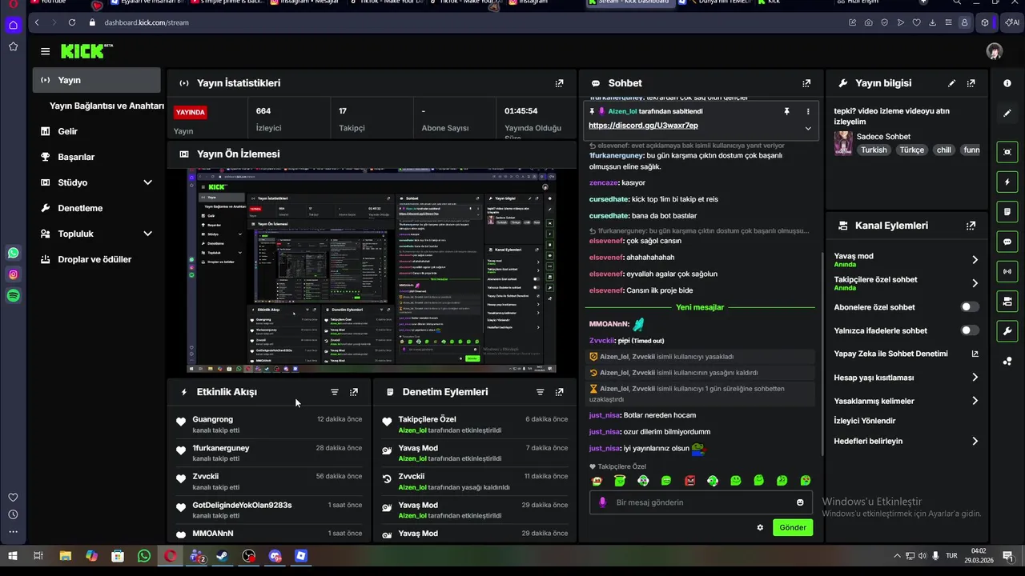Screen dimensions: 1025x576
Task: Toggle the channel actions widget icon
Action: pos(1007,302)
